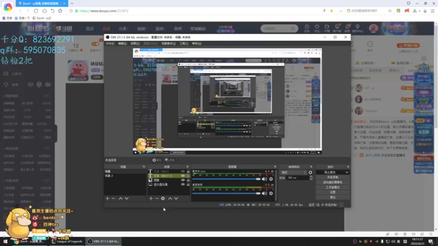438x246 pixels.
Task: Click the studio mode button in OBS
Action: click(332, 188)
